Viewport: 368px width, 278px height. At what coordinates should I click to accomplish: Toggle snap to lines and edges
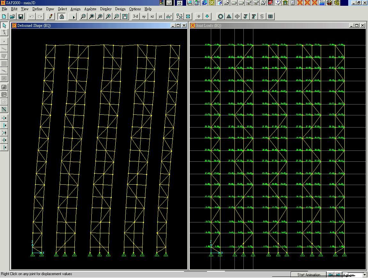tap(4, 147)
